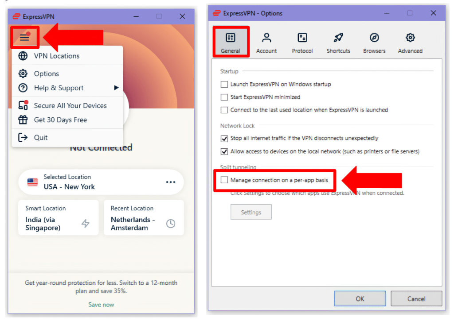
Task: Click the gear icon beside Options
Action: [x=23, y=73]
